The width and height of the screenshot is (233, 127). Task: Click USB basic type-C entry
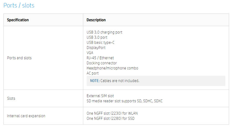[100, 43]
